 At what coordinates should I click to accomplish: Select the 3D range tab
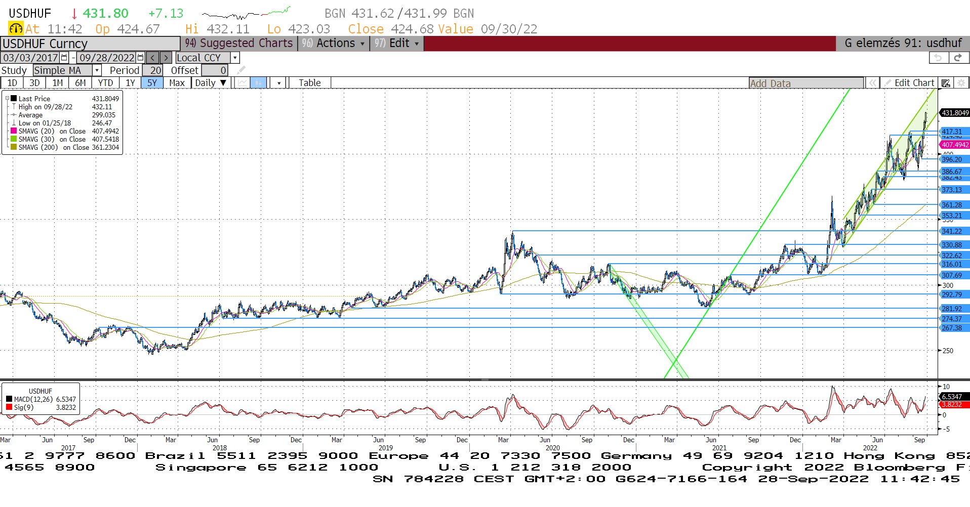[x=34, y=83]
